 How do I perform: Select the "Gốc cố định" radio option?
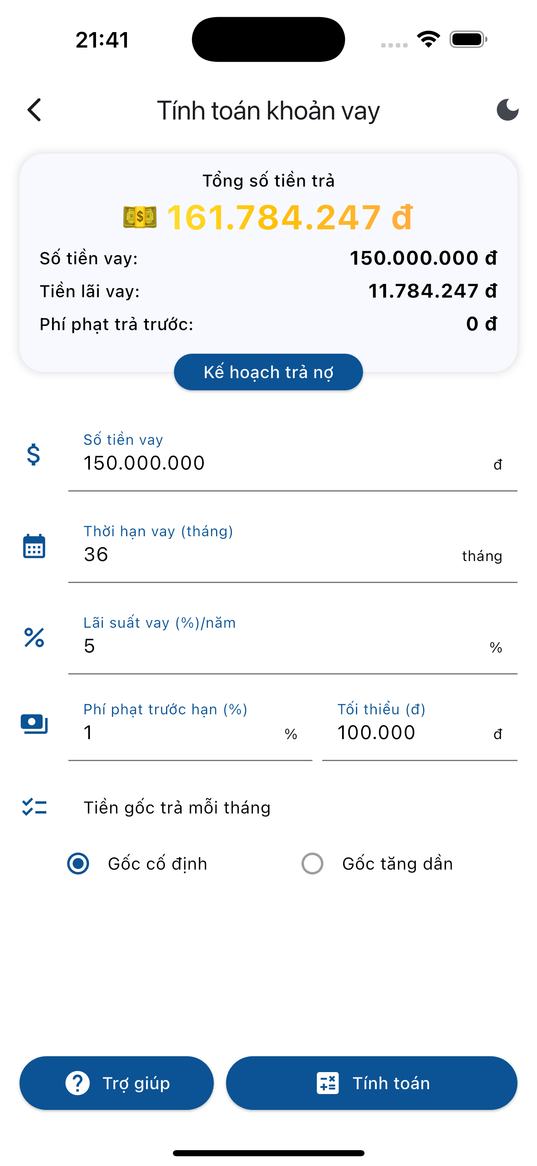click(79, 864)
